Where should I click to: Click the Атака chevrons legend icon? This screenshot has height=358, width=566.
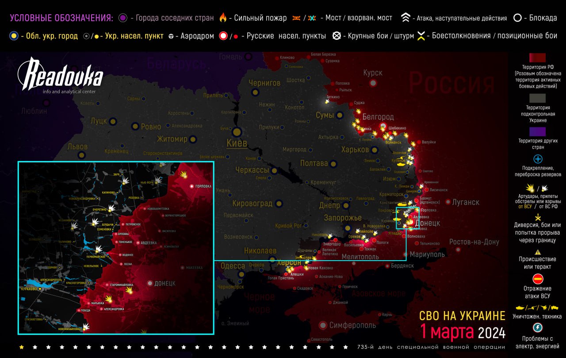pyautogui.click(x=405, y=18)
